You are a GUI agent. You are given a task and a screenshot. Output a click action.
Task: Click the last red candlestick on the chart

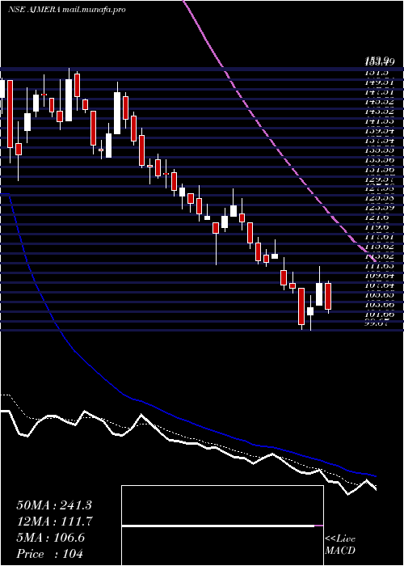coord(328,297)
